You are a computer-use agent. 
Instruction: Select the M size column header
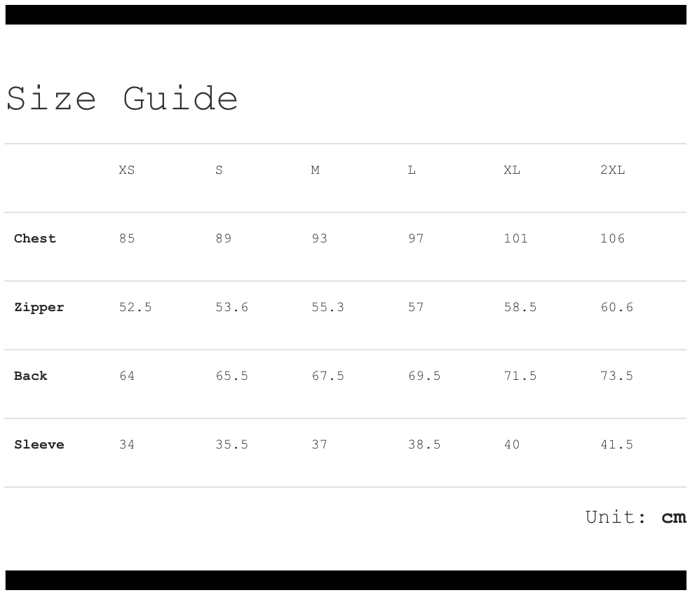tap(316, 170)
